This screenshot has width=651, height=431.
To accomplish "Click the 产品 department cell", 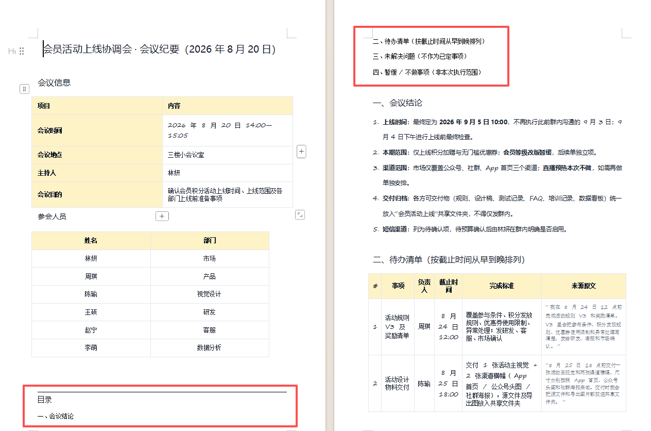I will (210, 276).
